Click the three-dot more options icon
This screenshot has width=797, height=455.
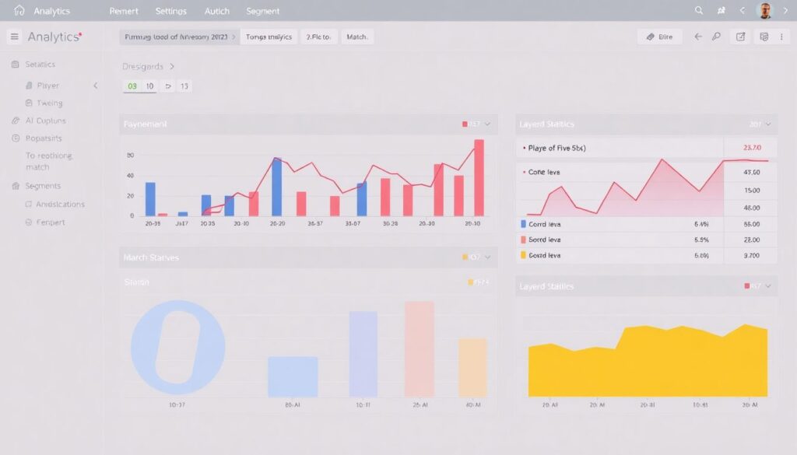point(781,37)
